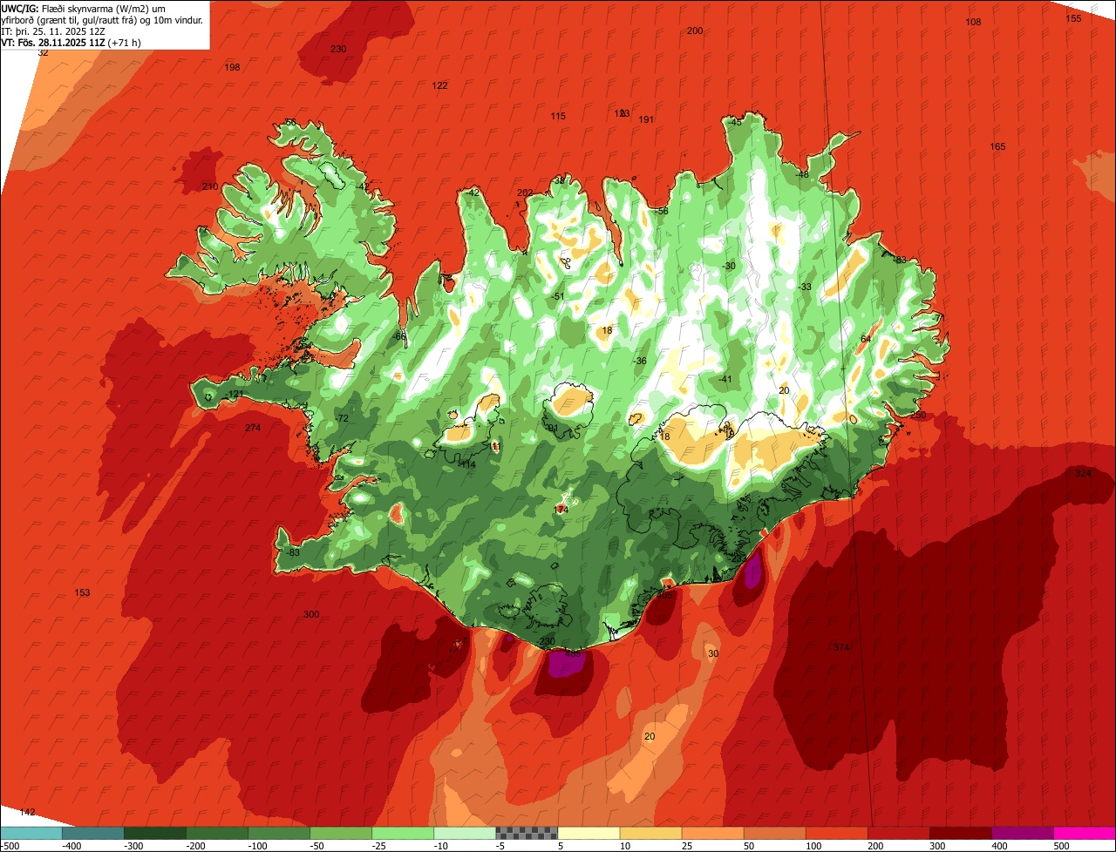Screen dimensions: 1116x852
Task: Click the '-48' flux value over land
Action: point(801,174)
